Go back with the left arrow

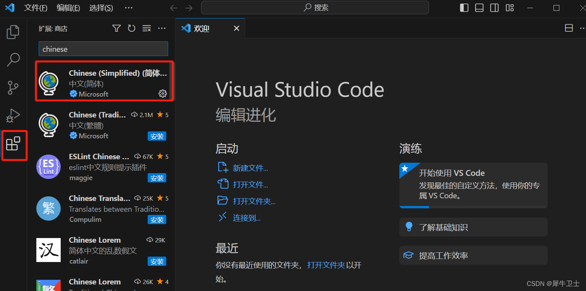[174, 8]
